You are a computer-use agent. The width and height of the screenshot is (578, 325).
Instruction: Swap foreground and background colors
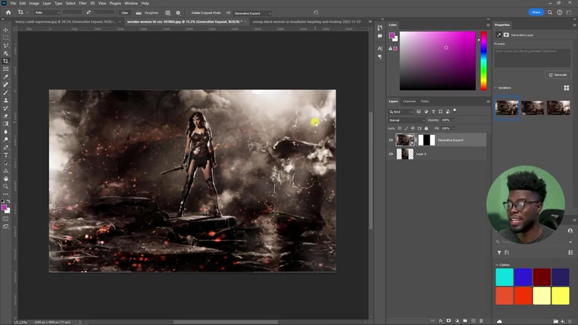point(9,201)
